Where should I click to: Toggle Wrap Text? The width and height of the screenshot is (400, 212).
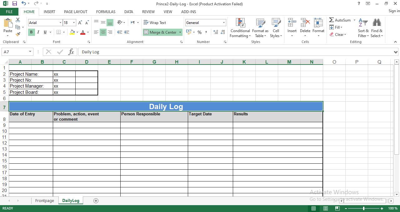155,22
